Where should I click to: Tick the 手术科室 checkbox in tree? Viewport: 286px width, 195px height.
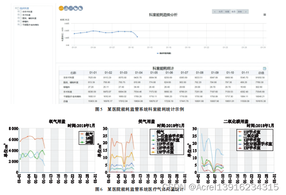pyautogui.click(x=21, y=15)
